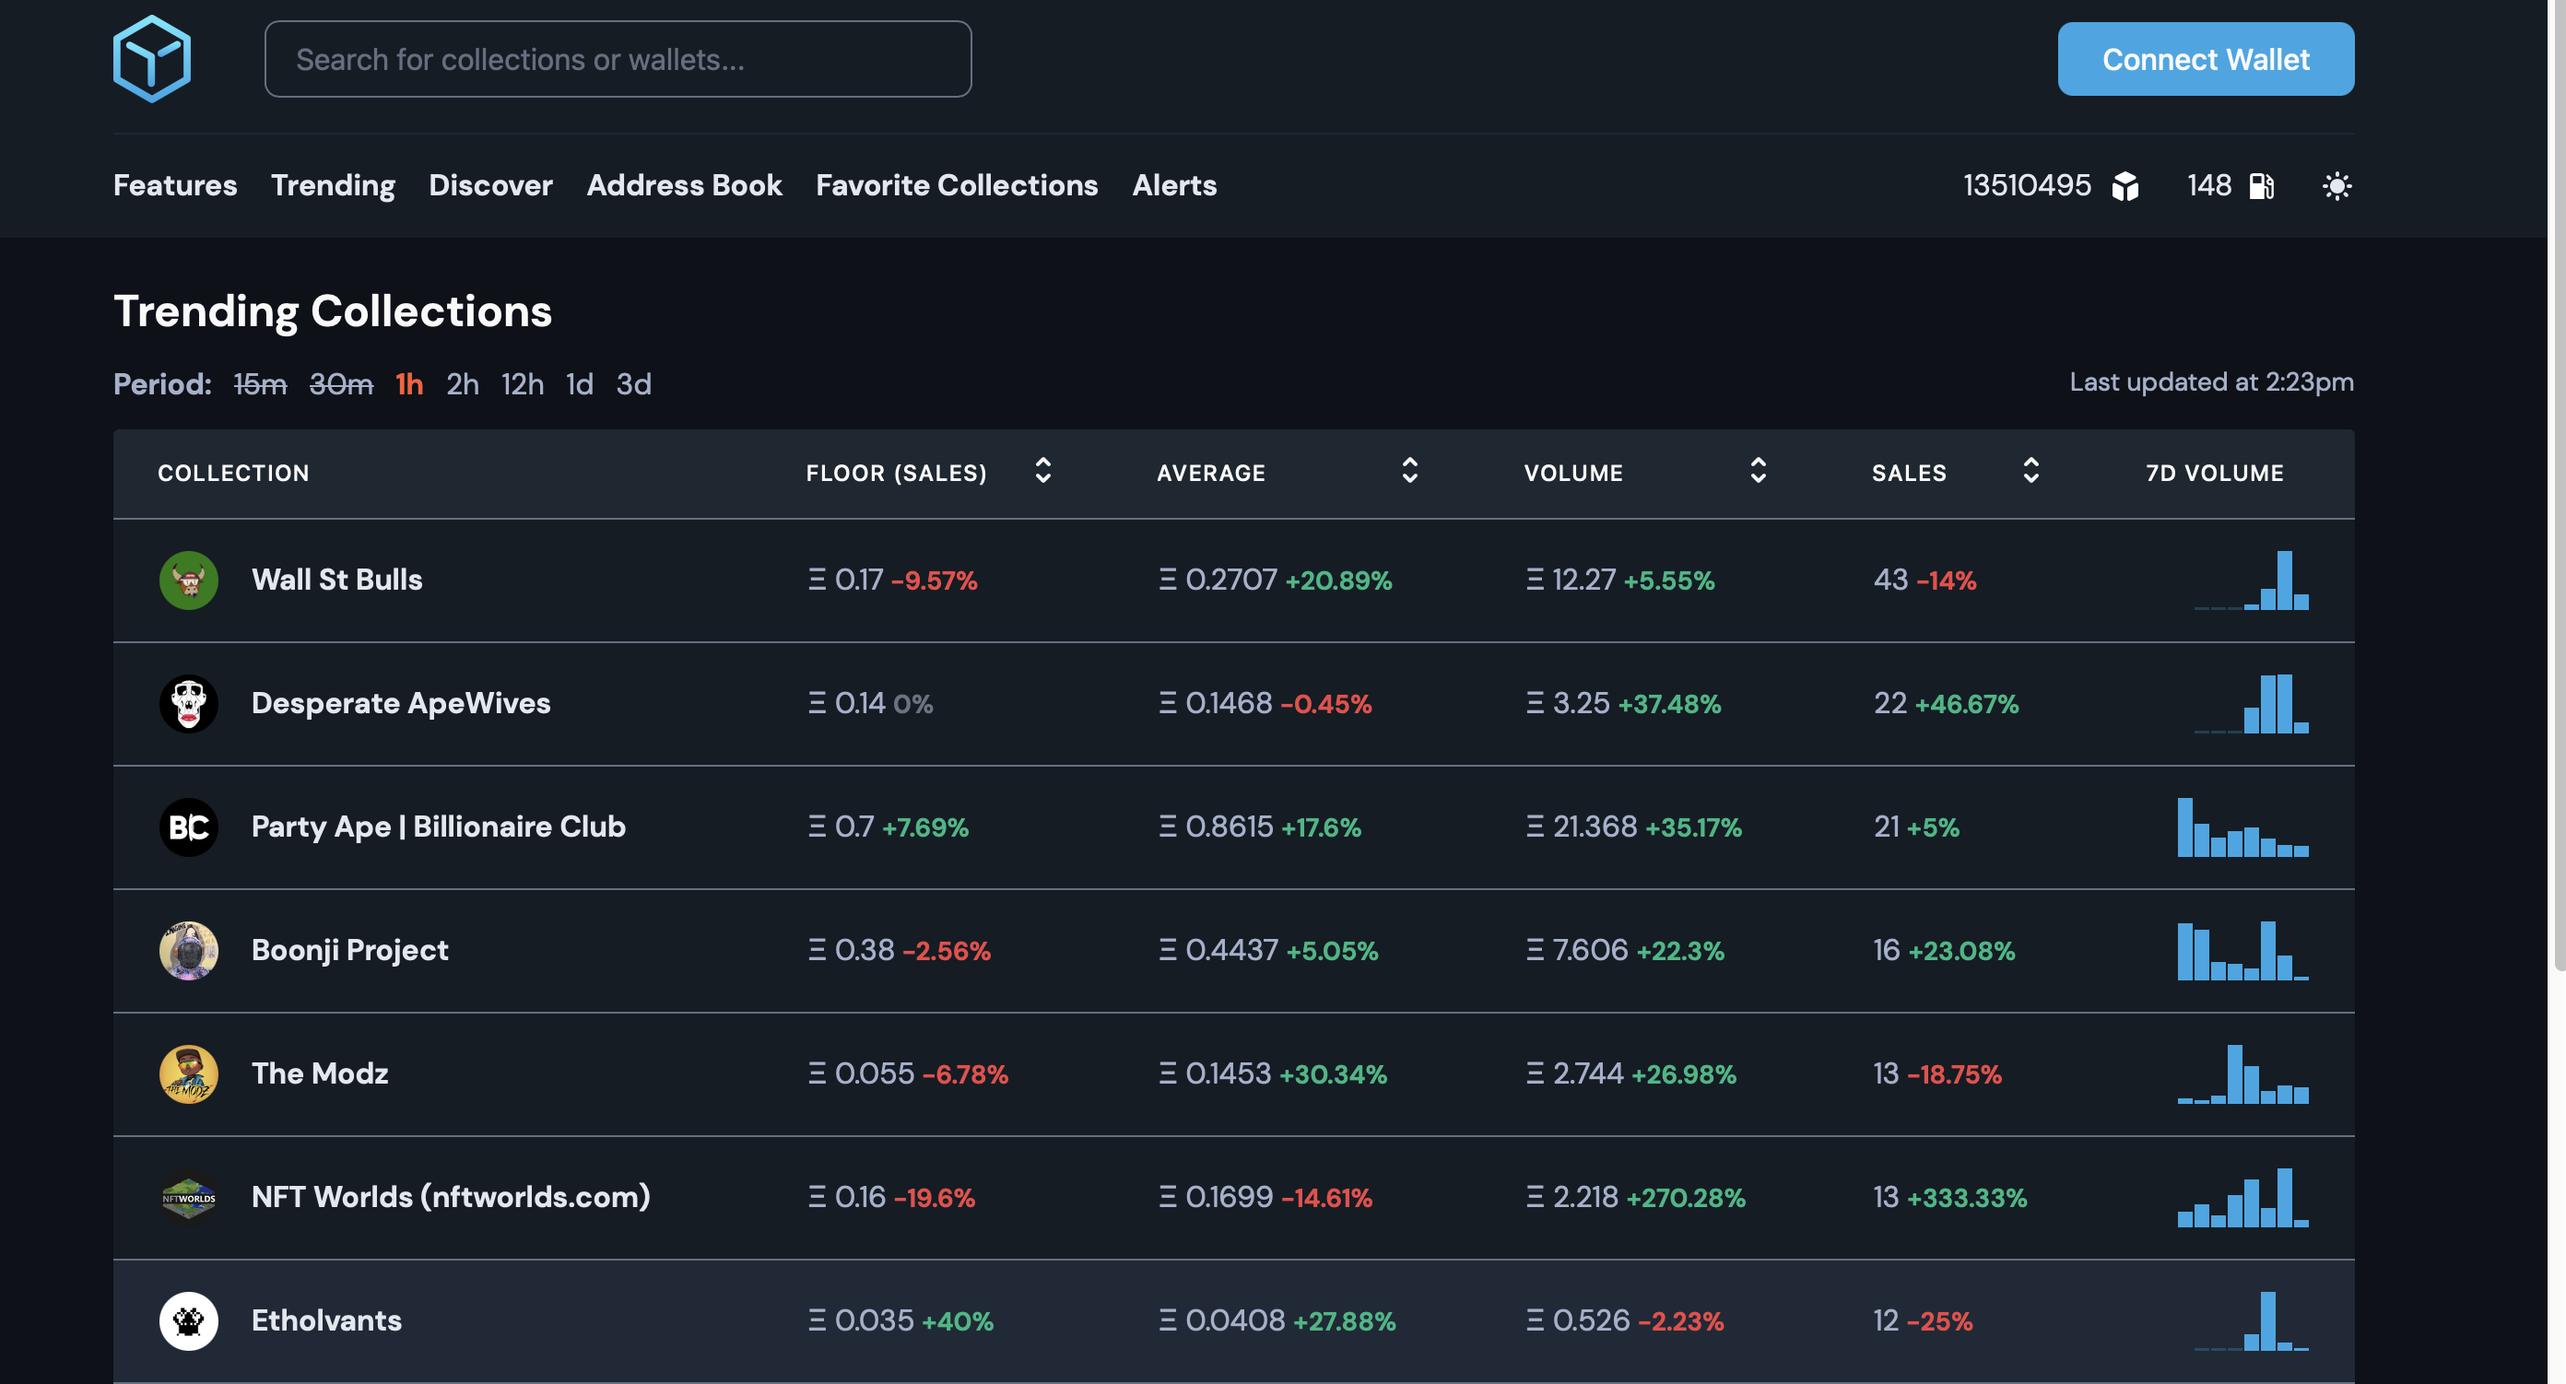Click the Boonji Project avatar icon
This screenshot has height=1384, width=2566.
[x=188, y=950]
